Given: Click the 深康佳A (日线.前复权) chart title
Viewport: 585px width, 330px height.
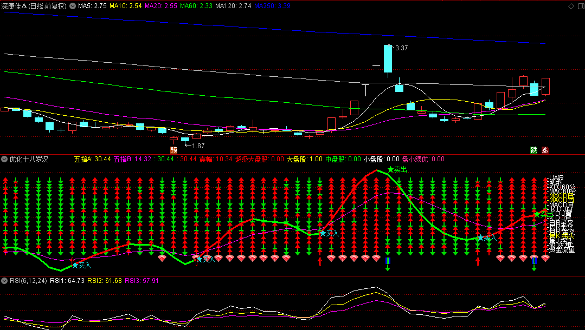Looking at the screenshot, I should (x=34, y=6).
